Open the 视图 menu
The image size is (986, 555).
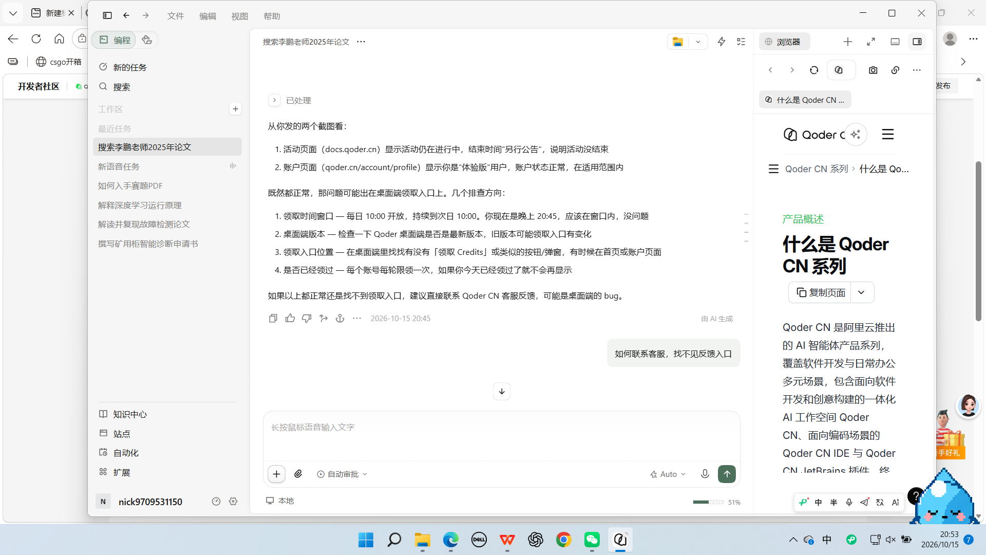(240, 16)
